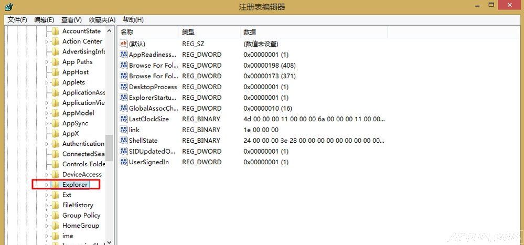Click the binary icon of link value
The width and height of the screenshot is (524, 245).
click(x=124, y=130)
